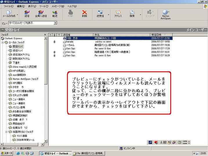
Task: Select message from harada
Action: click(x=111, y=42)
